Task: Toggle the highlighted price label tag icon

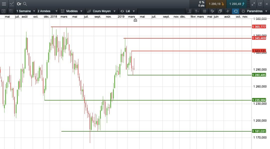Action: tap(236, 11)
